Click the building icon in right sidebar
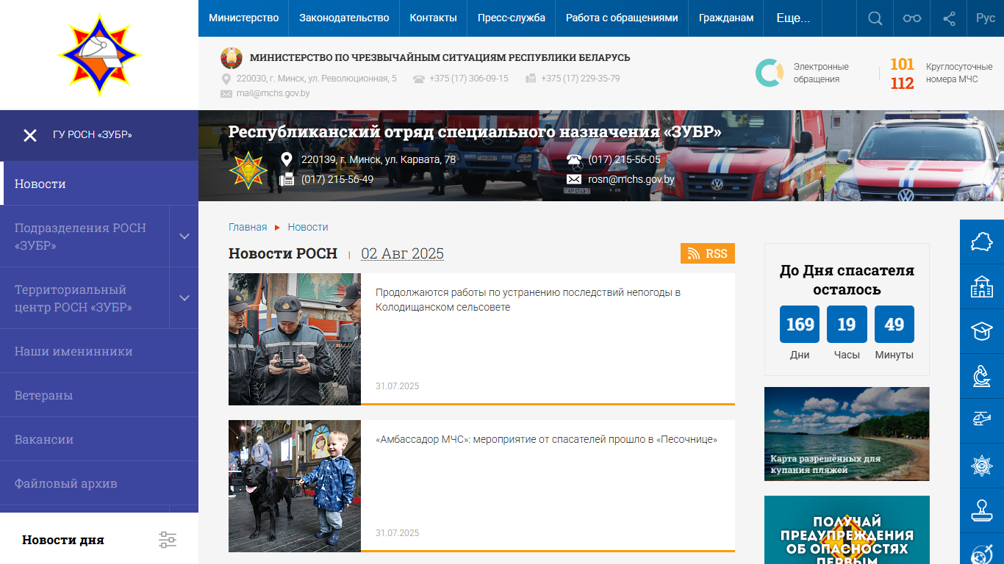Image resolution: width=1004 pixels, height=564 pixels. (982, 286)
